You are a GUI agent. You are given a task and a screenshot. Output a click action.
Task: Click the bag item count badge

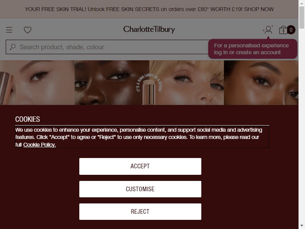click(291, 30)
